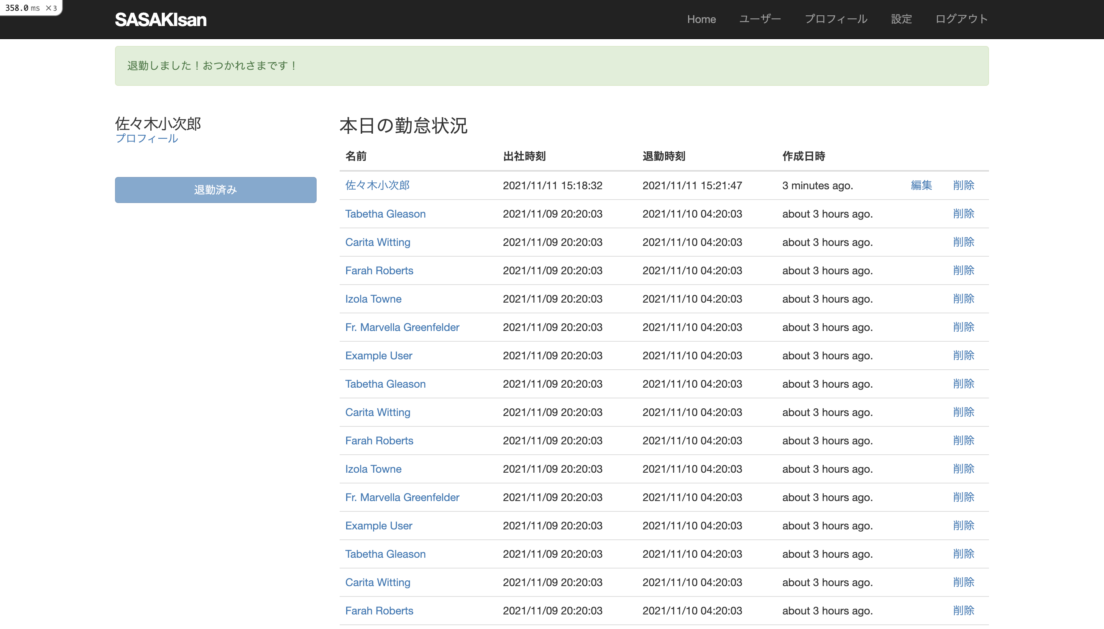Open プロフィール in the top navbar
1104x629 pixels.
click(x=836, y=19)
